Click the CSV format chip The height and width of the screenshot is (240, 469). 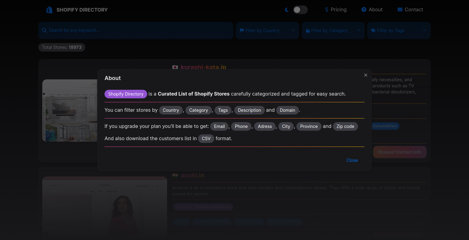coord(206,139)
